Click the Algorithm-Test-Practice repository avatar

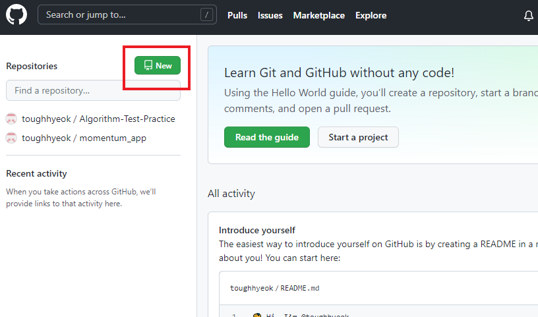(x=11, y=119)
